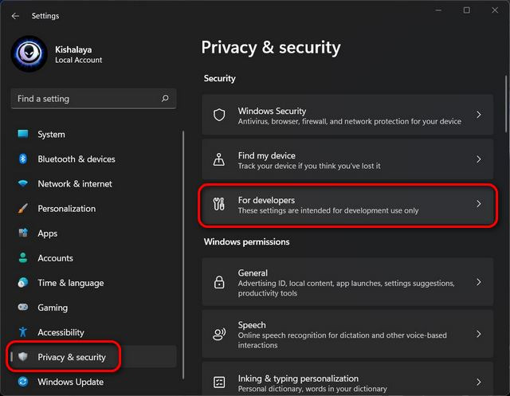The image size is (510, 396).
Task: Expand Inking & typing personalization chevron
Action: 478,382
